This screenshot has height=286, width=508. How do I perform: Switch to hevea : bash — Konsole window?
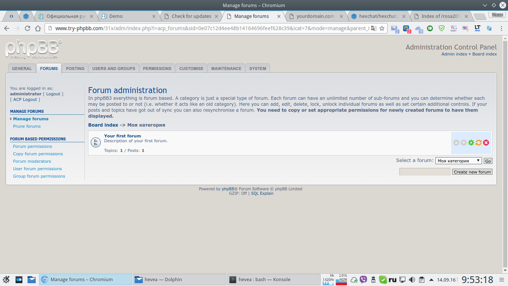[274, 279]
